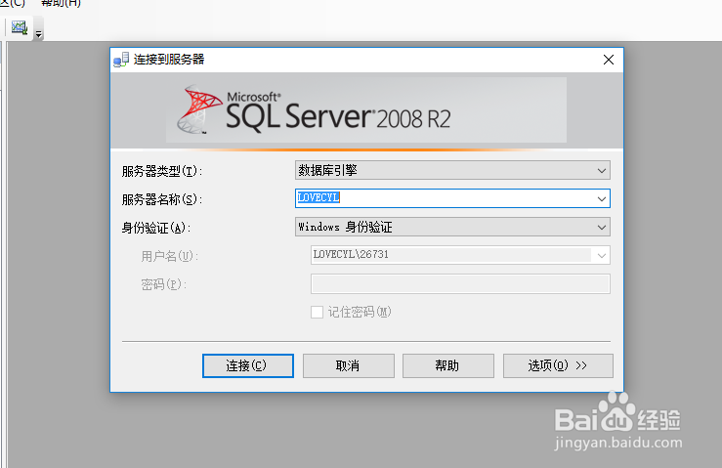This screenshot has width=722, height=468.
Task: Click the 服务器名称(S) label
Action: [x=161, y=199]
